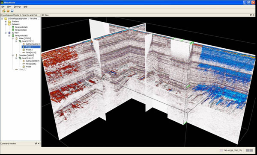
Task: Open the View menu
Action: pos(9,7)
